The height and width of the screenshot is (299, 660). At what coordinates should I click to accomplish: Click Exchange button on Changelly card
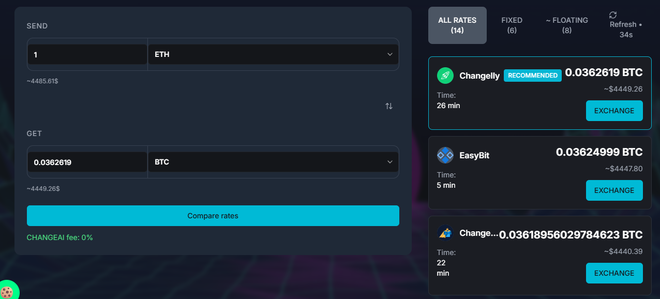[614, 111]
